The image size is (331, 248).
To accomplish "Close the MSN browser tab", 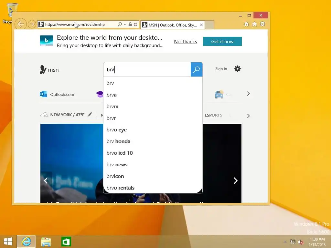I will 201,25.
